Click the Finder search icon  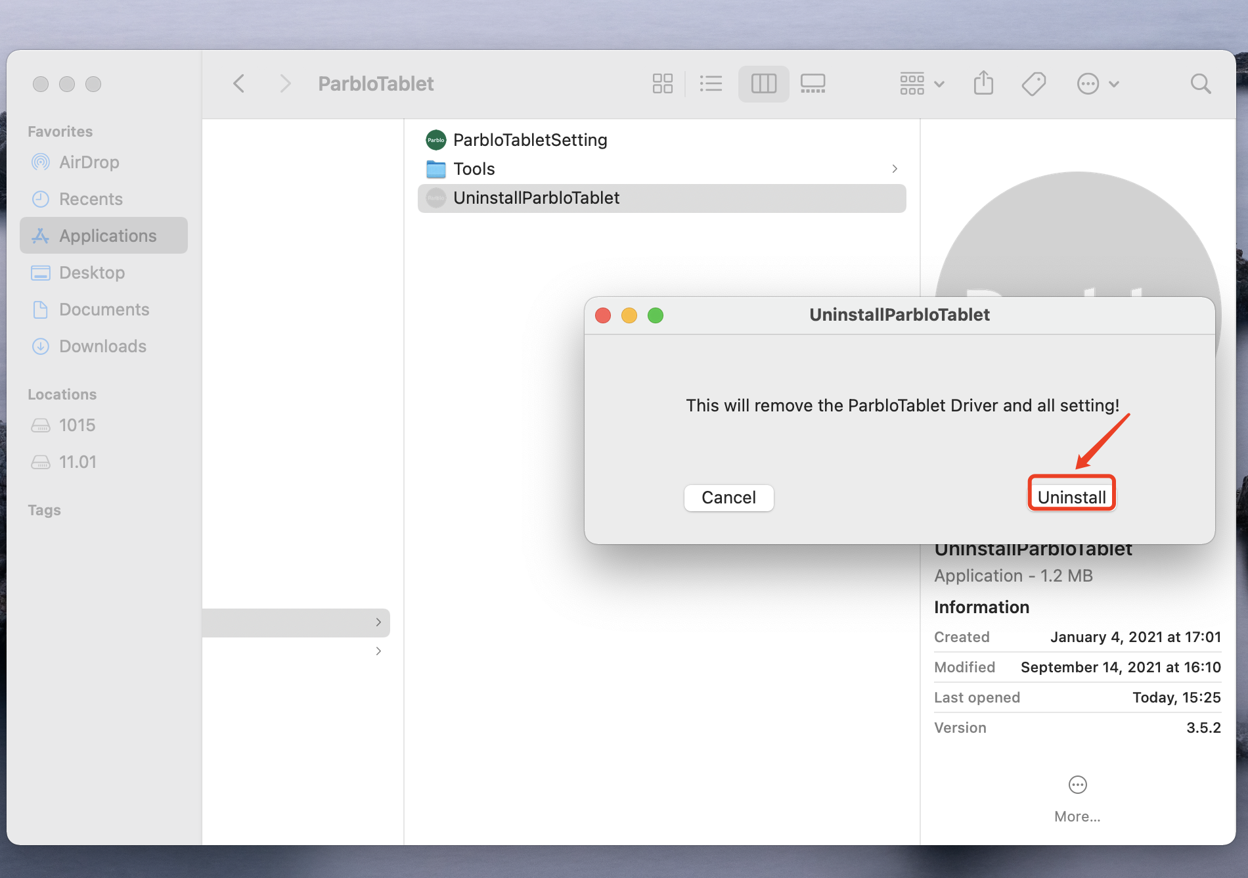point(1201,83)
